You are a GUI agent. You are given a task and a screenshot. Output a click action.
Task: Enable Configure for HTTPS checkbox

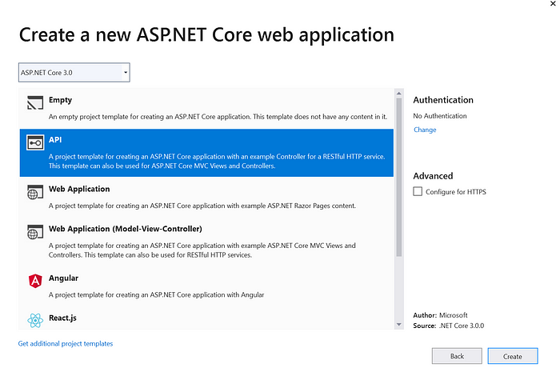click(418, 191)
